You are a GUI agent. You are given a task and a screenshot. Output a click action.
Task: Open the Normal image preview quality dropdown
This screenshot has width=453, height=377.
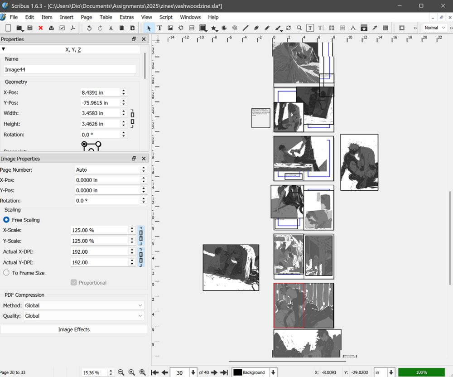[435, 28]
